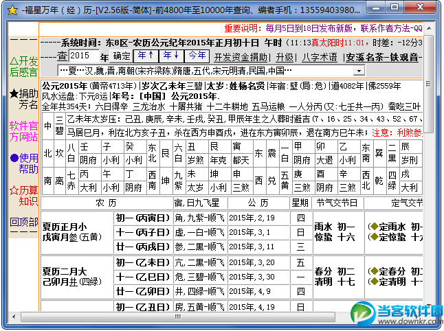
Task: Click the vertical scrollbar thumb
Action: 429,84
